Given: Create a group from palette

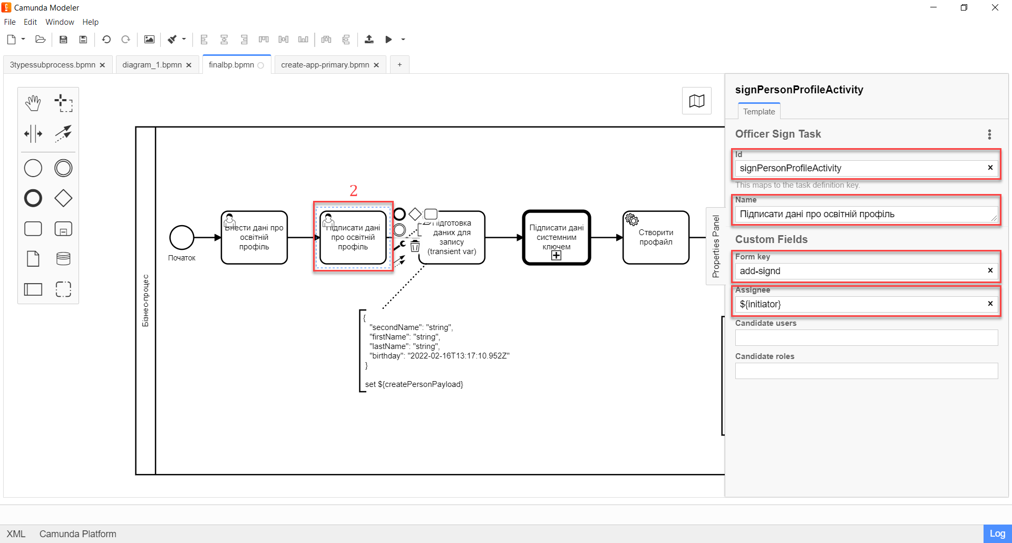Looking at the screenshot, I should click(63, 289).
